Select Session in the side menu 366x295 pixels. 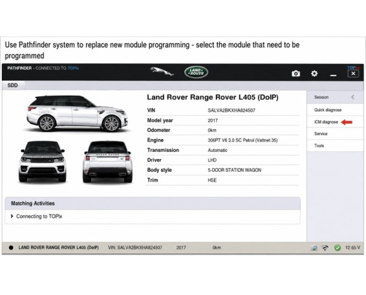pyautogui.click(x=335, y=98)
